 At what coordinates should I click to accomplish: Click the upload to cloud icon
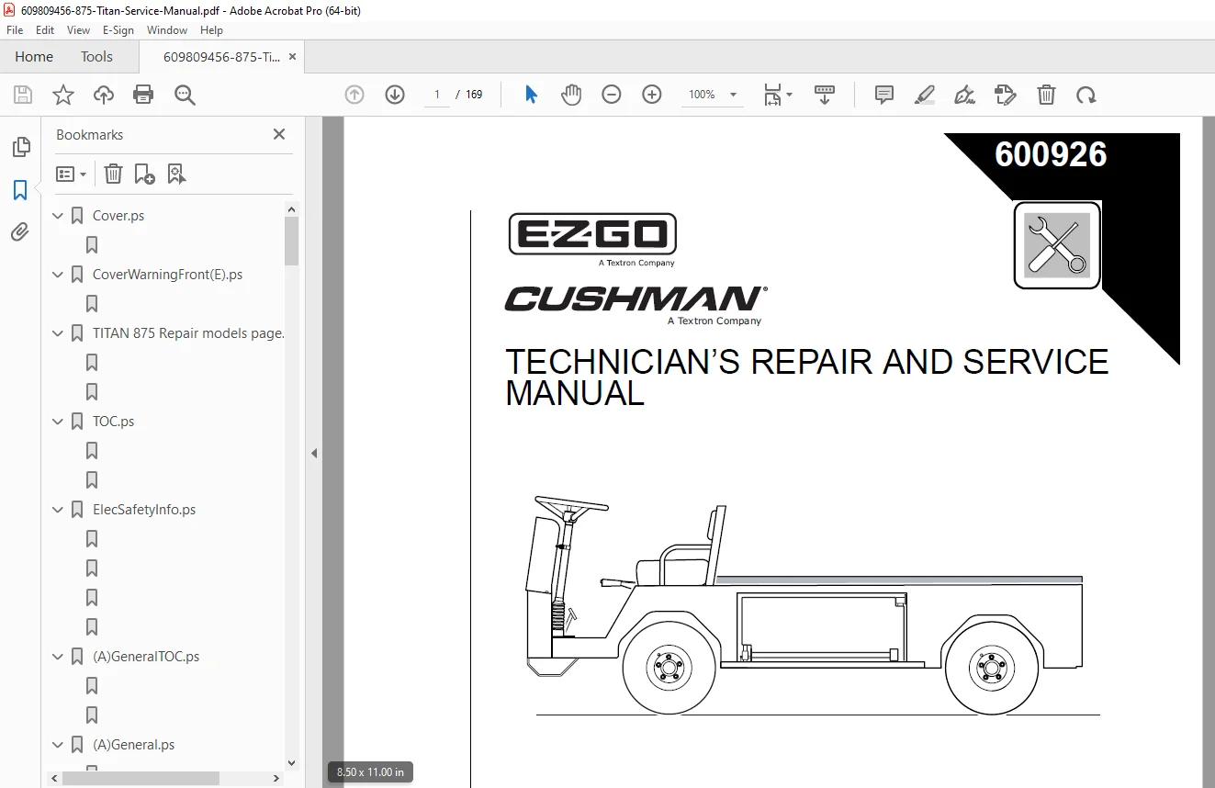click(104, 95)
